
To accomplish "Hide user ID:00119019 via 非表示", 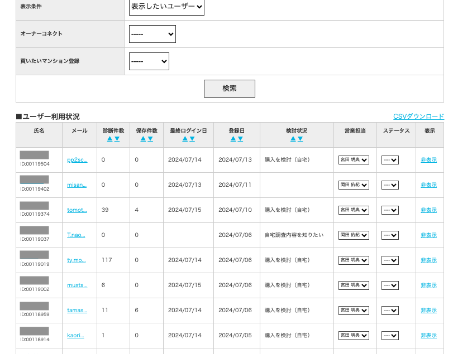I will point(428,260).
